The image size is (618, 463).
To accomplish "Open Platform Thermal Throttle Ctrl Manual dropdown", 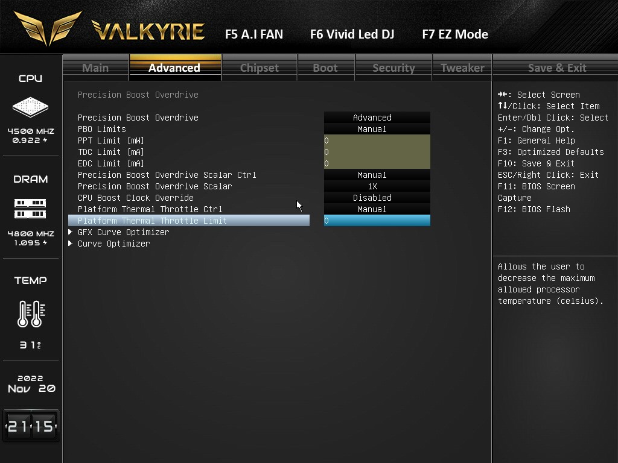I will [x=377, y=209].
